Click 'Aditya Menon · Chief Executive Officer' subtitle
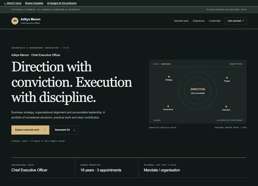This screenshot has height=186, width=258. pyautogui.click(x=36, y=55)
